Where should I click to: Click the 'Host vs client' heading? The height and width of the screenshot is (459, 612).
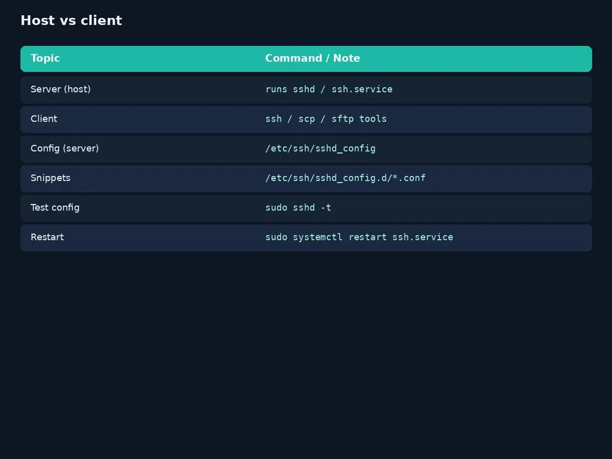pos(71,20)
